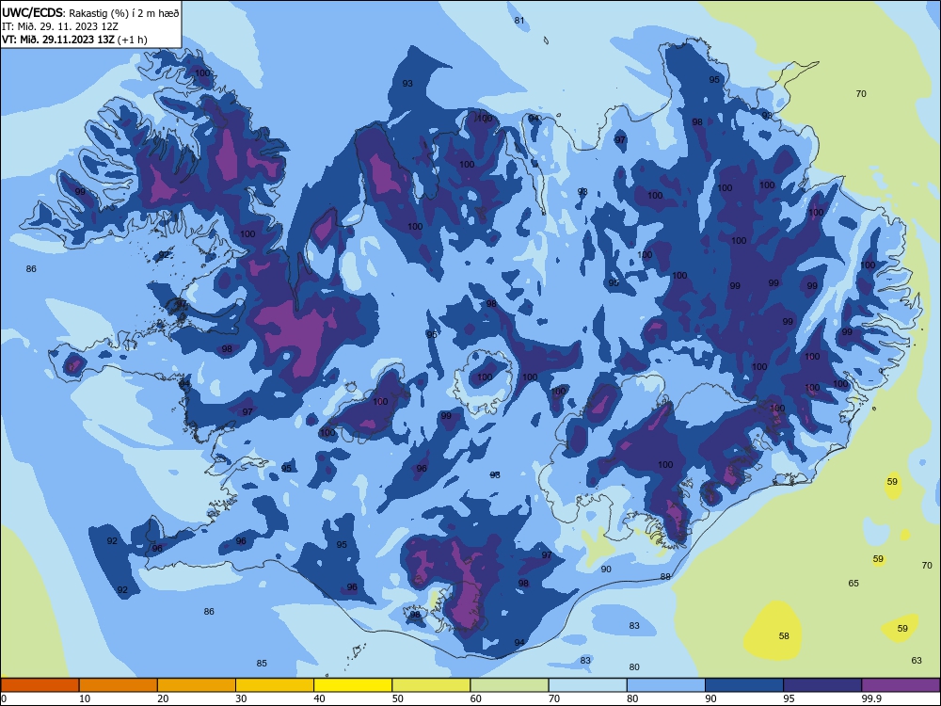Click the 'VT: Mið. 29.11.2023 13Z (+1 h)' line

[x=74, y=40]
